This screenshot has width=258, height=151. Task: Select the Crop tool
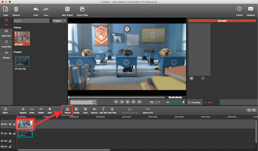tap(85, 109)
